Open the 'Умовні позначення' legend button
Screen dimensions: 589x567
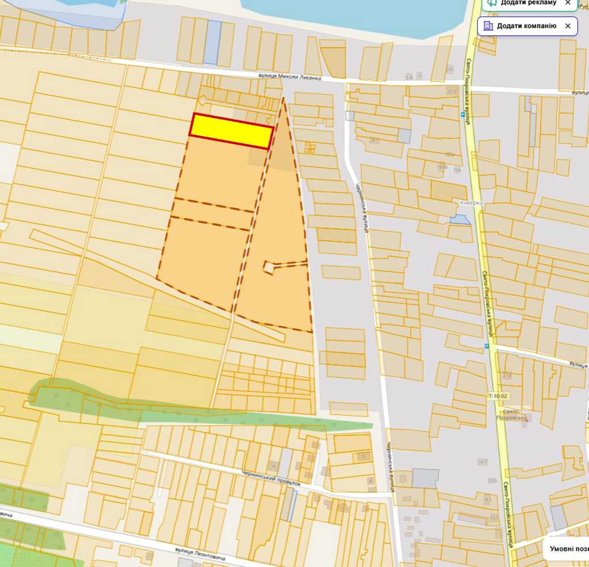click(x=567, y=549)
